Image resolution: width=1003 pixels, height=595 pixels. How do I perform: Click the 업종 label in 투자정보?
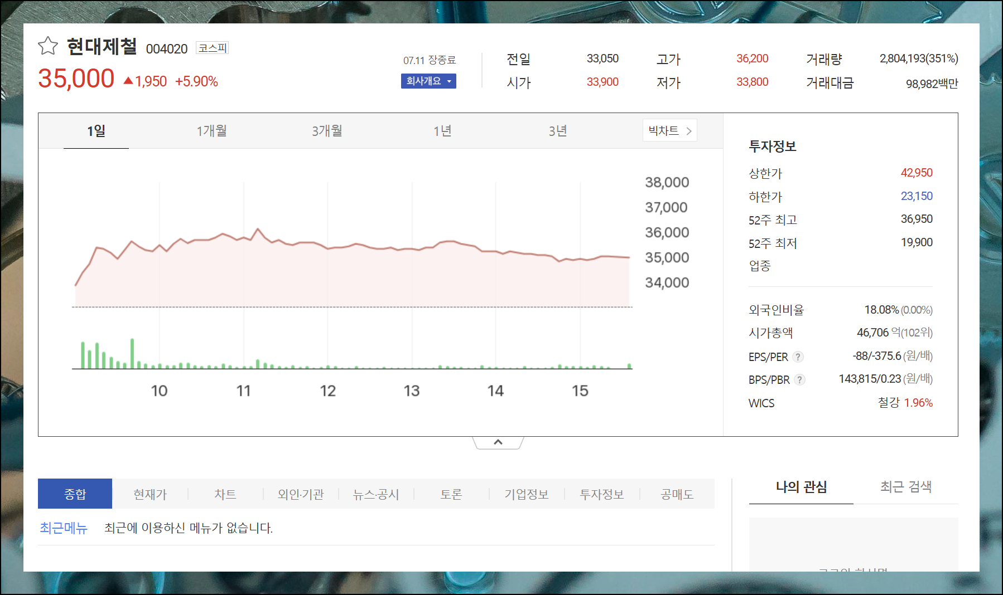click(759, 266)
